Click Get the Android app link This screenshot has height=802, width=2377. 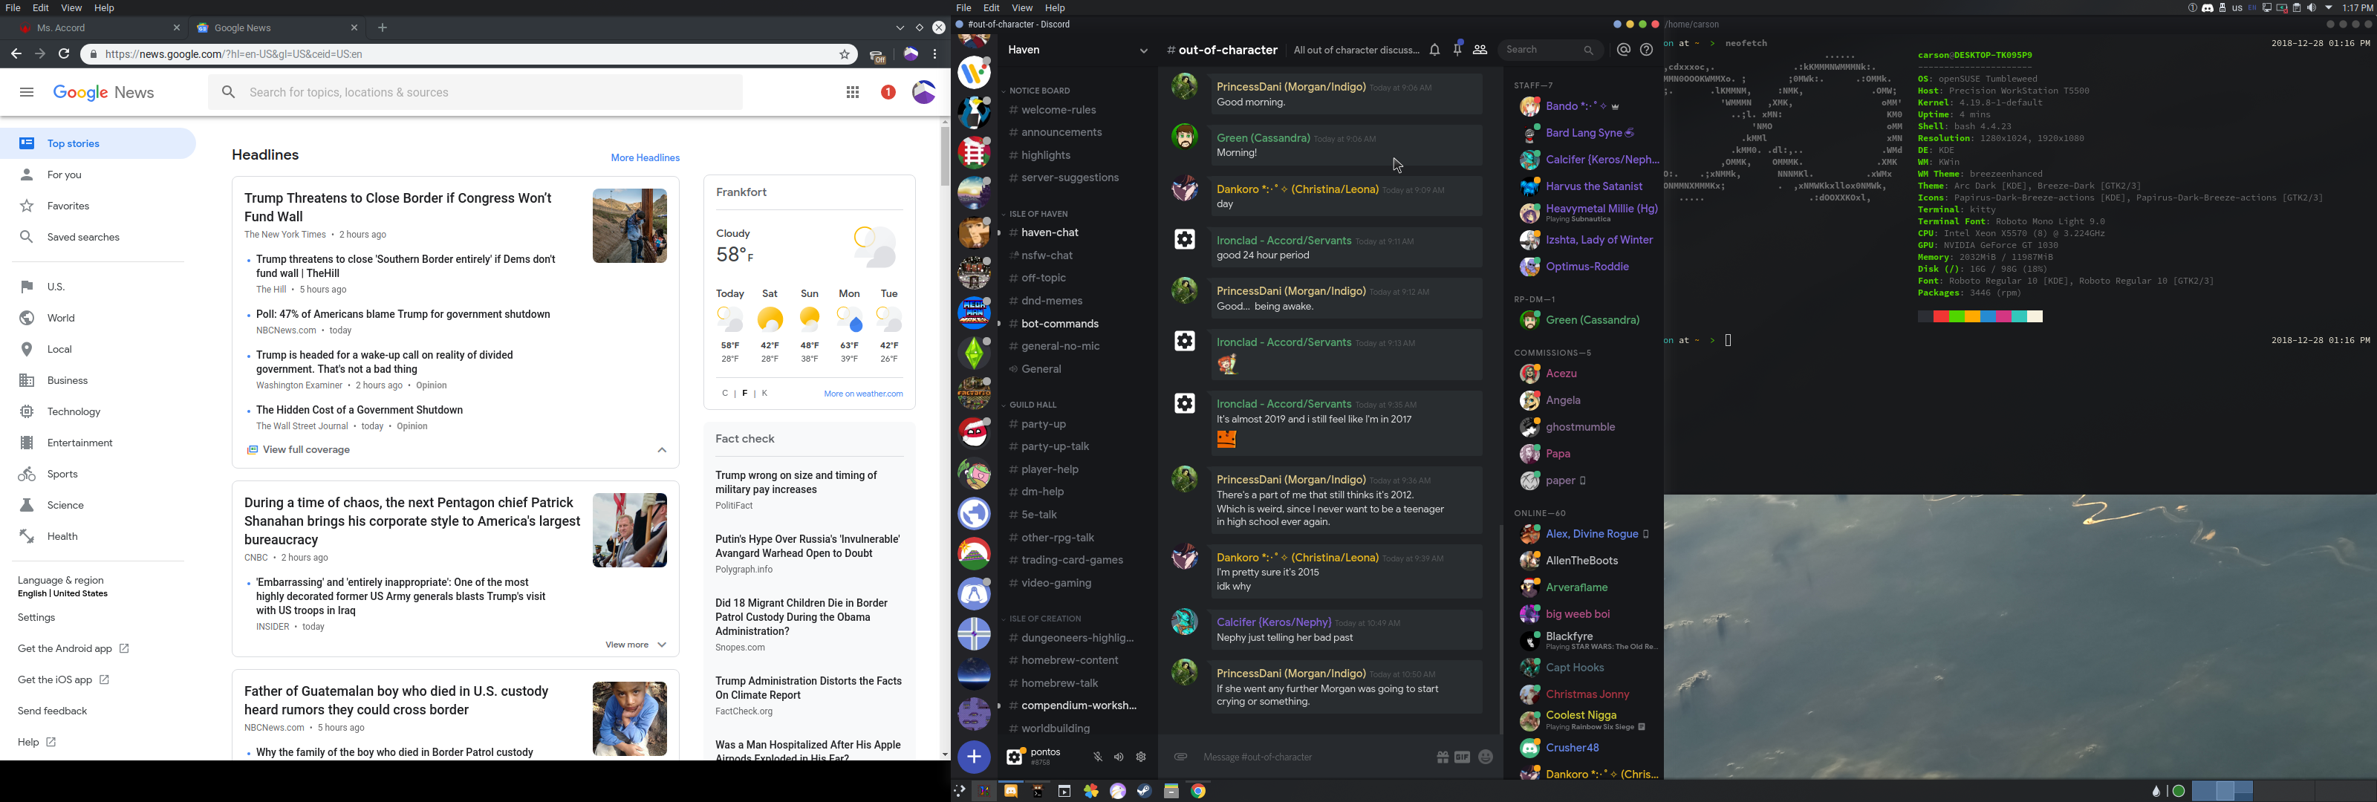tap(74, 650)
